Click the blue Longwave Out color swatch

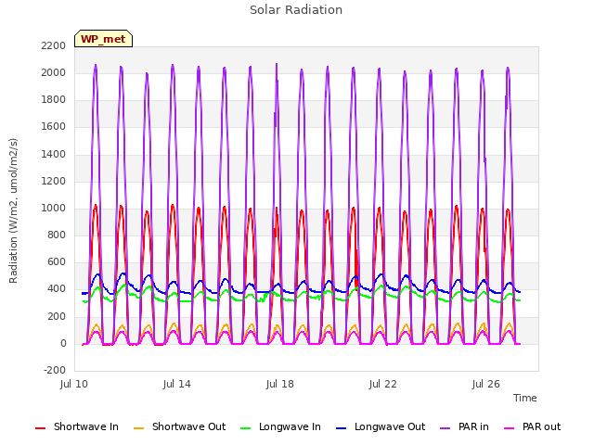pyautogui.click(x=342, y=428)
